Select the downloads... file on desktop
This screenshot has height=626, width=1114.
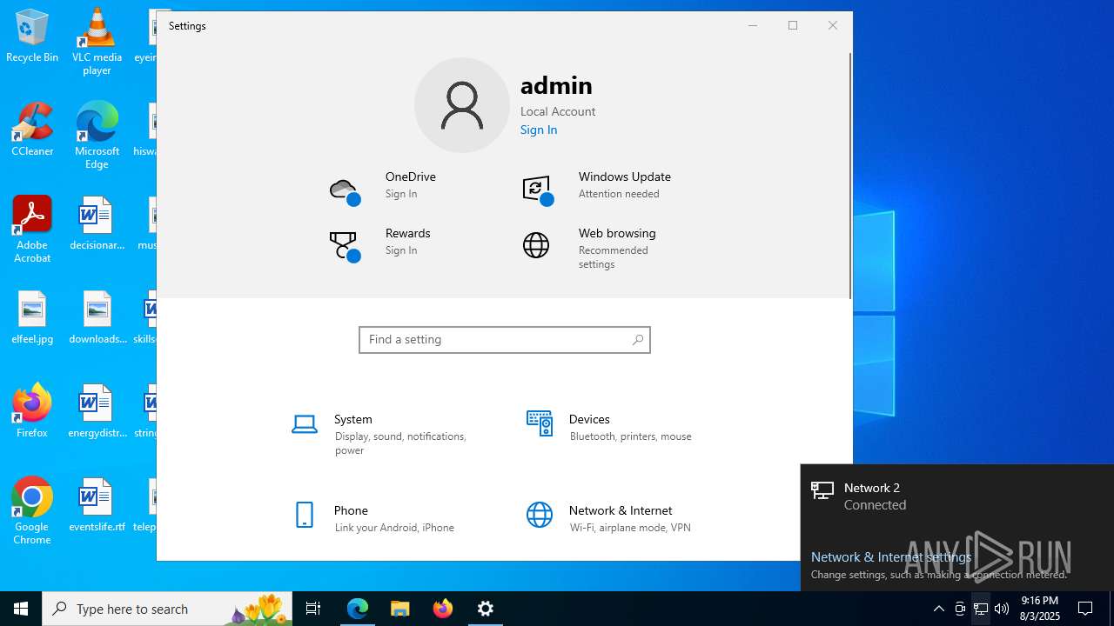pyautogui.click(x=97, y=318)
